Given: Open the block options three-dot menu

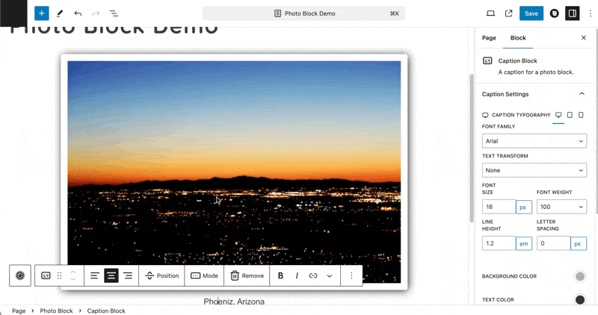Looking at the screenshot, I should (x=351, y=275).
